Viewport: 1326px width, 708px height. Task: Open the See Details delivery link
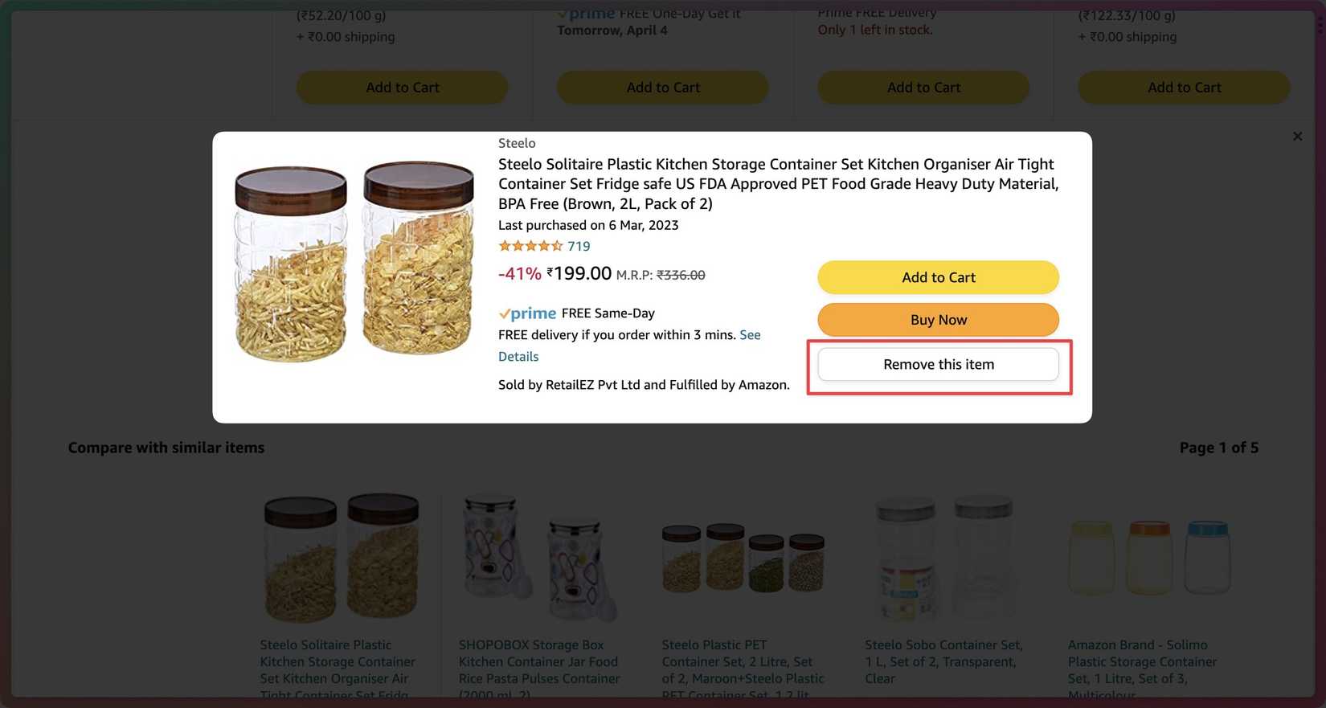749,335
